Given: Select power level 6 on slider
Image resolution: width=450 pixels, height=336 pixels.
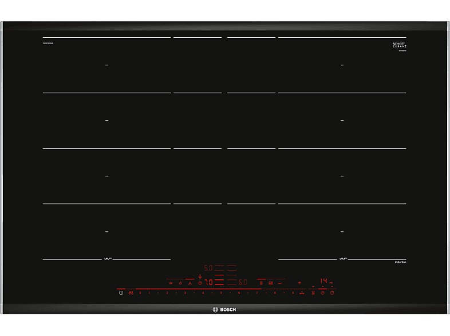Looking at the screenshot, I should tap(239, 293).
